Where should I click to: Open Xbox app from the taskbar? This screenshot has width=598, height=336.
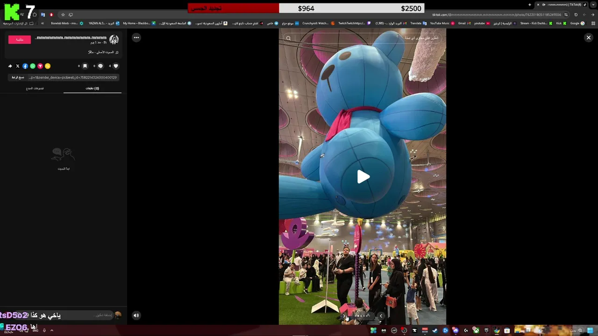[x=476, y=330]
